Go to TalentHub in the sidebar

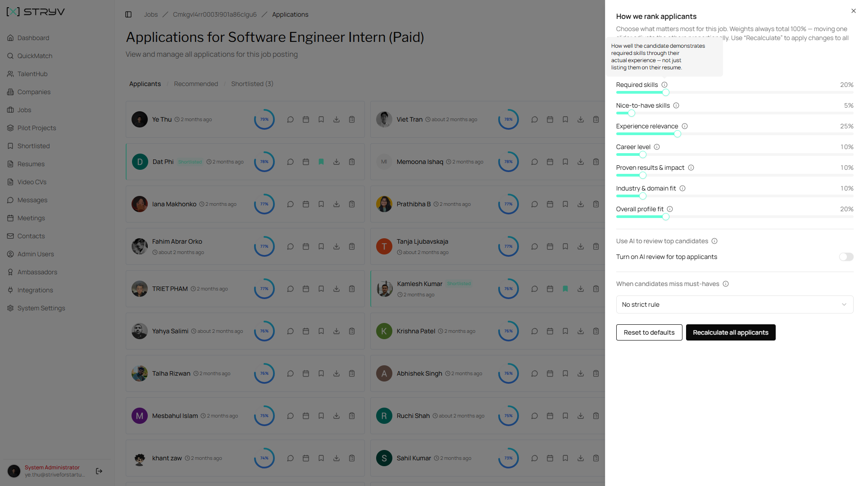[x=32, y=74]
